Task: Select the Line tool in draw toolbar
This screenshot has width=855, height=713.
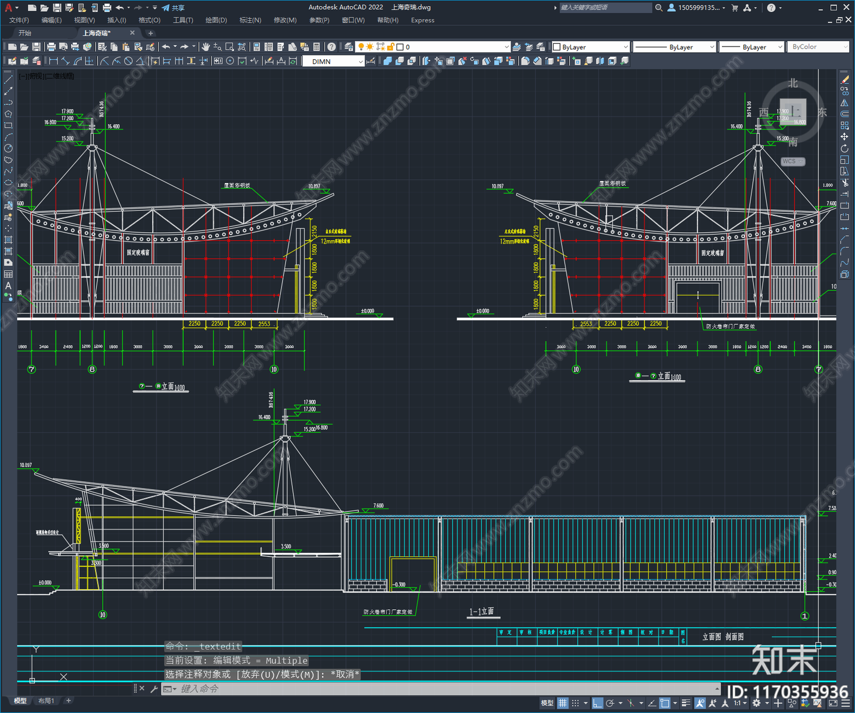Action: 8,80
